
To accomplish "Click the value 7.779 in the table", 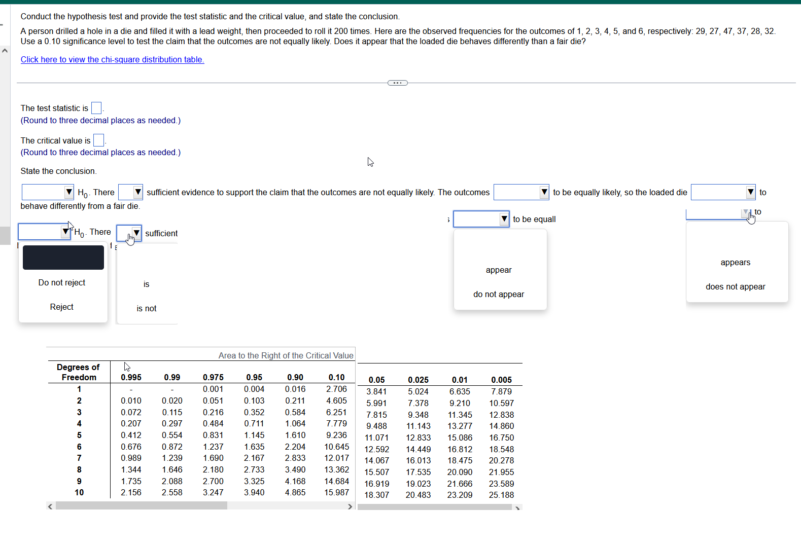I will click(x=336, y=423).
